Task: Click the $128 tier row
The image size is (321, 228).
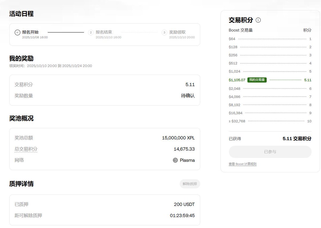Action: (x=270, y=47)
